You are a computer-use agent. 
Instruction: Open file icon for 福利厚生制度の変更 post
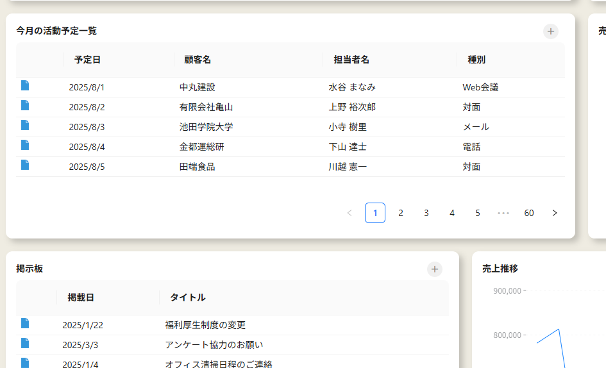pyautogui.click(x=25, y=324)
